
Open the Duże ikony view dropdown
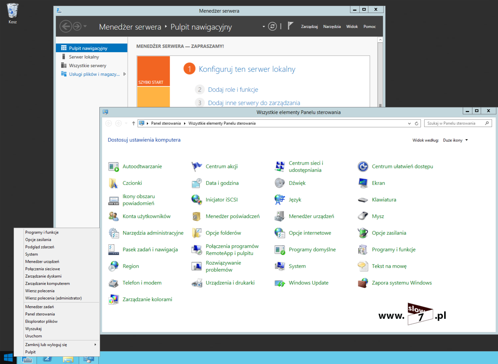pos(455,140)
